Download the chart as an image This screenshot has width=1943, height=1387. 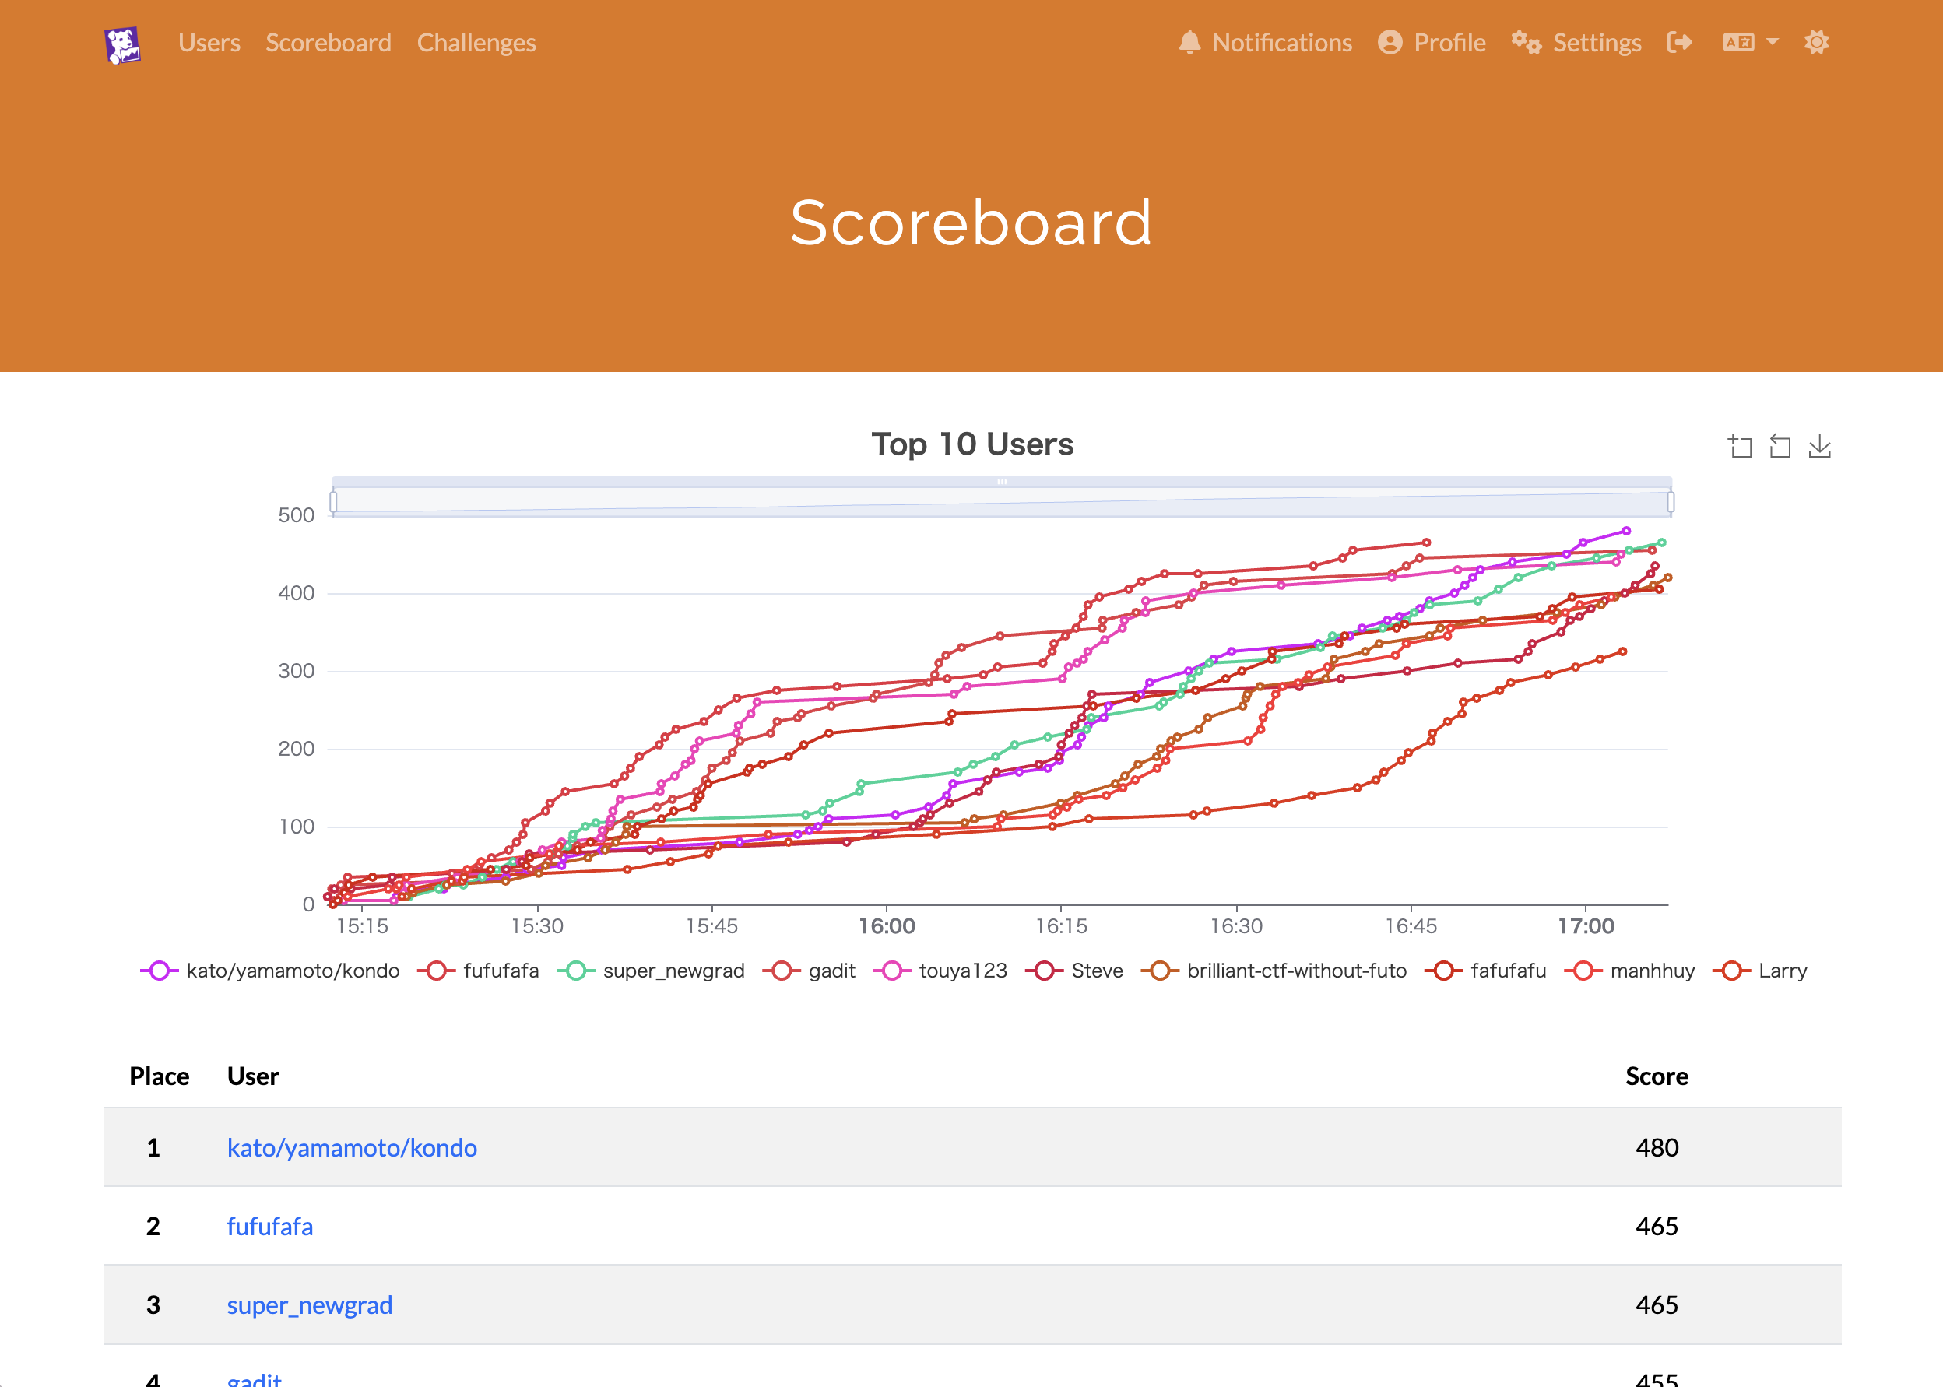(x=1819, y=446)
